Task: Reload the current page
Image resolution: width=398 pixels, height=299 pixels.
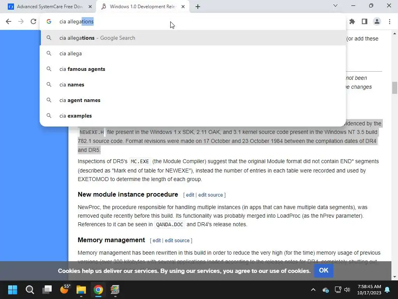Action: pos(33,22)
